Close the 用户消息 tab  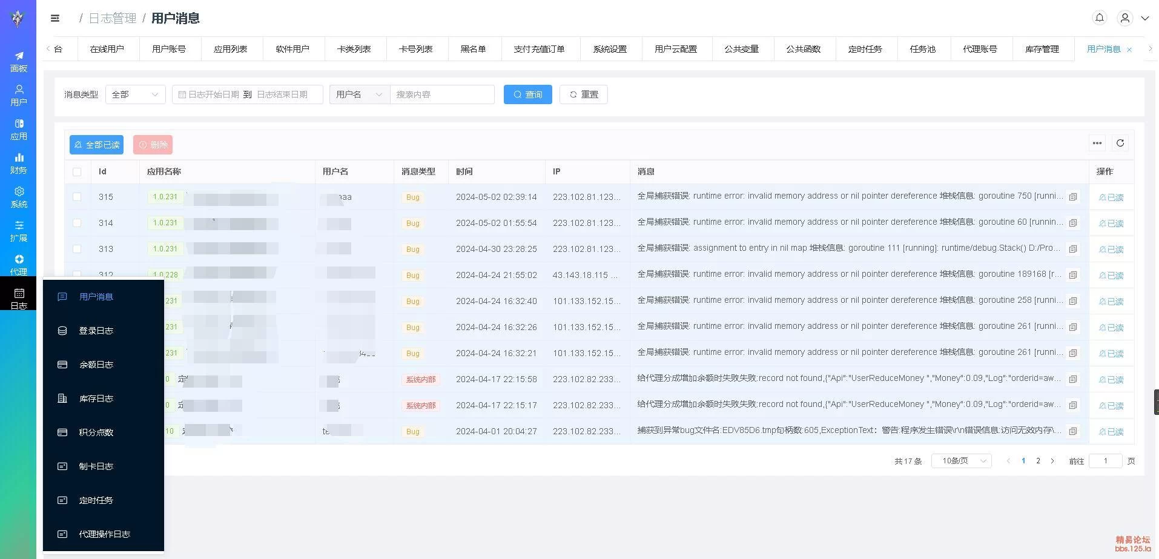[x=1129, y=50]
